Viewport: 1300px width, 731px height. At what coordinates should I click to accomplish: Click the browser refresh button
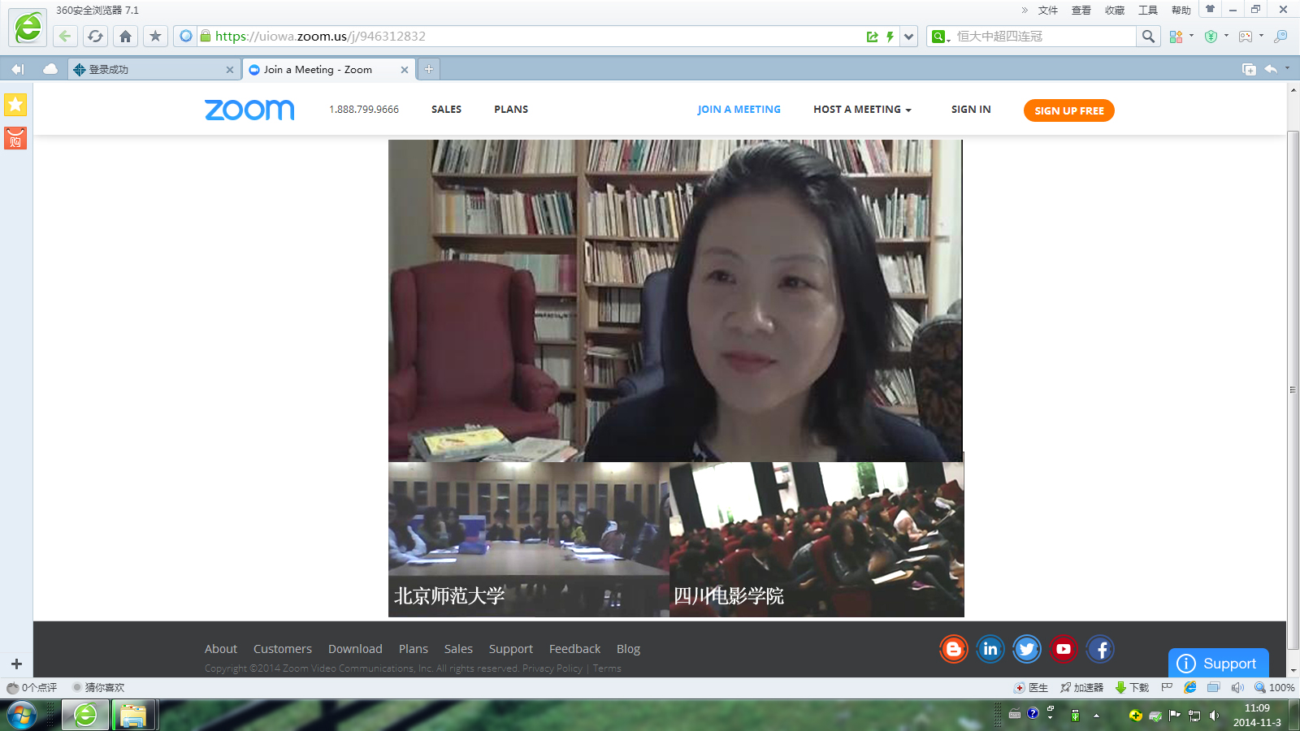[x=95, y=36]
